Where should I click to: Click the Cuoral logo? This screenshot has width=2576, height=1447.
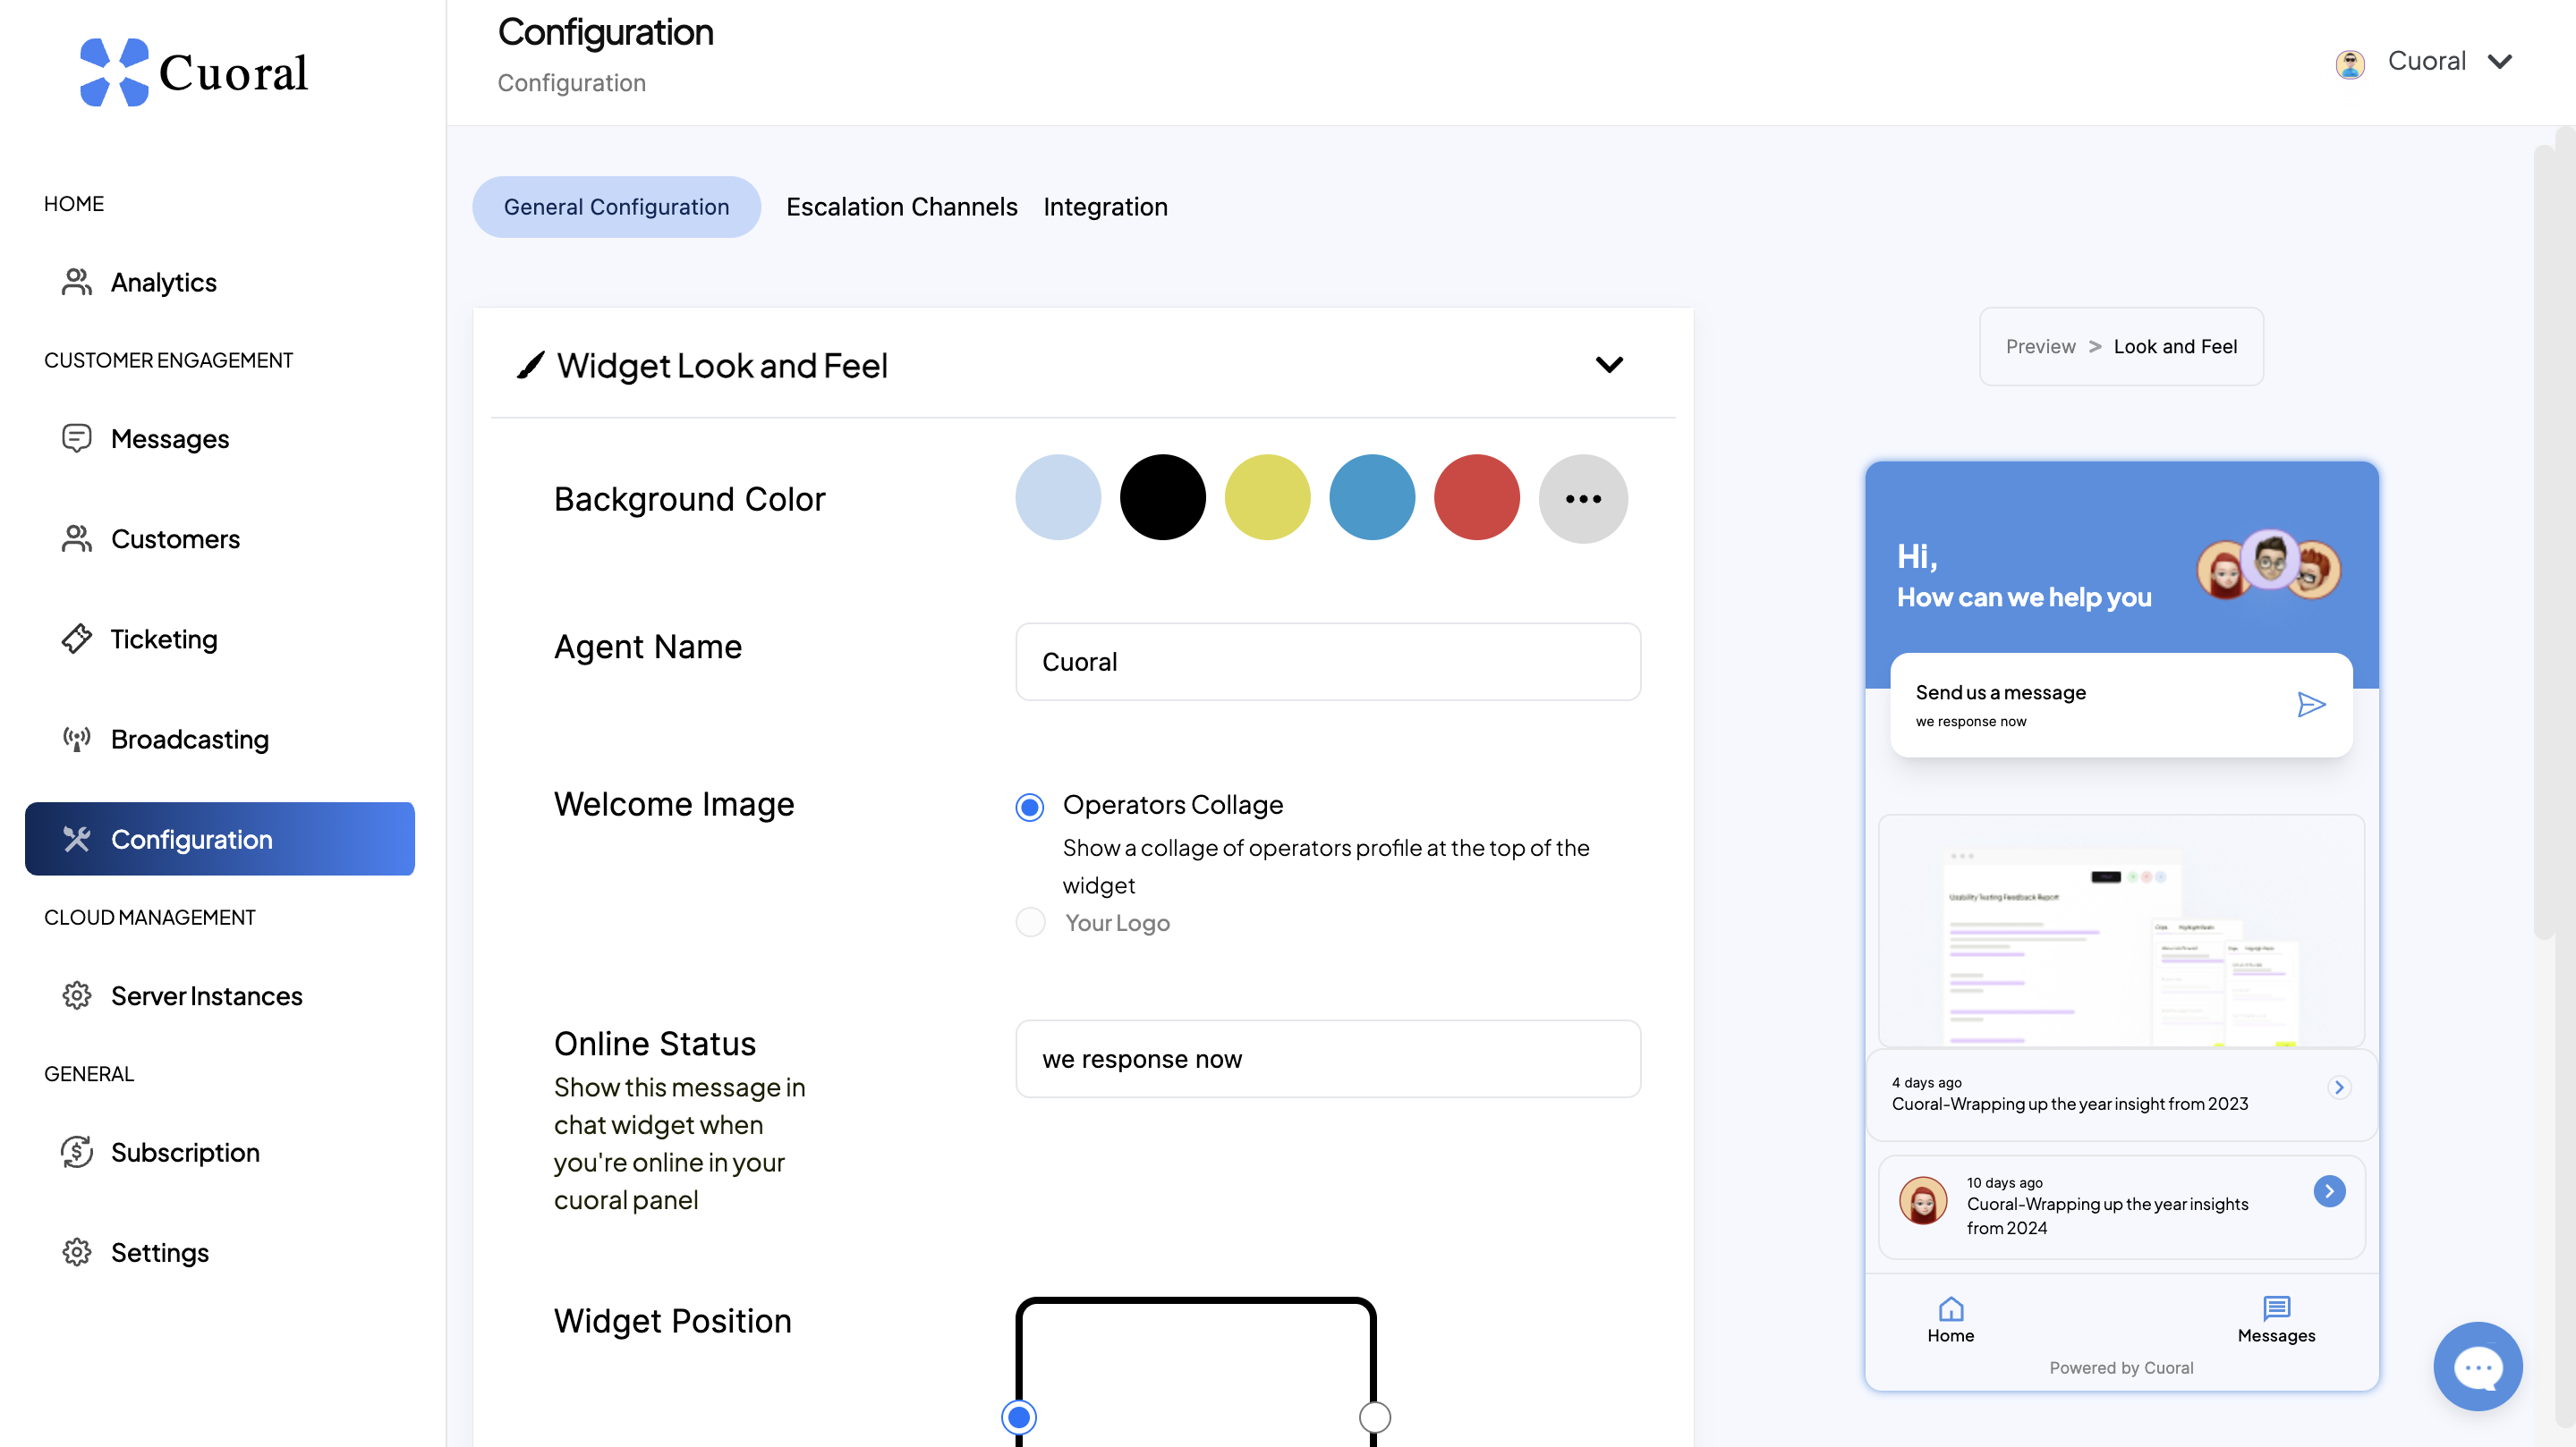point(195,72)
